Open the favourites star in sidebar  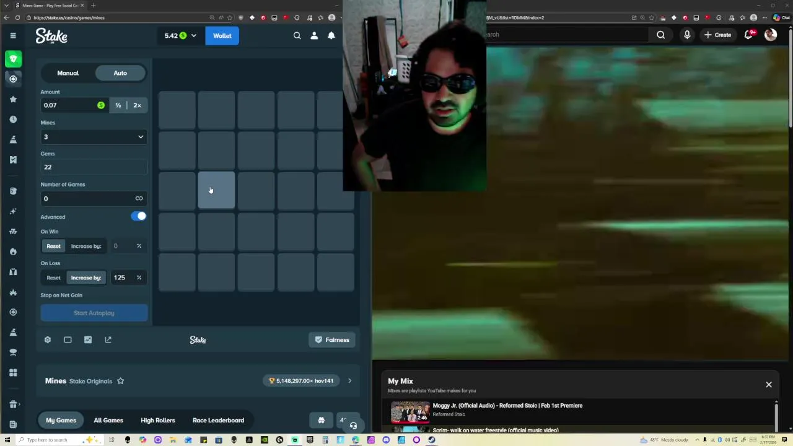tap(13, 99)
